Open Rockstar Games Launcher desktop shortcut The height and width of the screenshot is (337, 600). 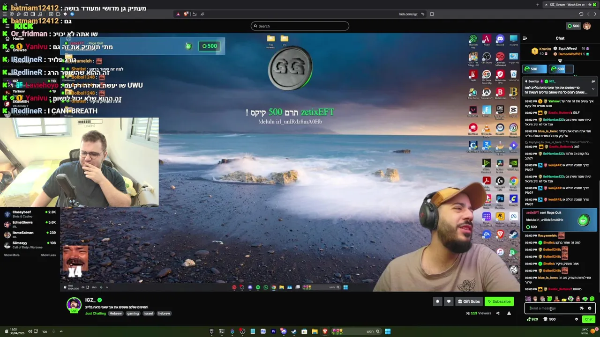click(500, 216)
